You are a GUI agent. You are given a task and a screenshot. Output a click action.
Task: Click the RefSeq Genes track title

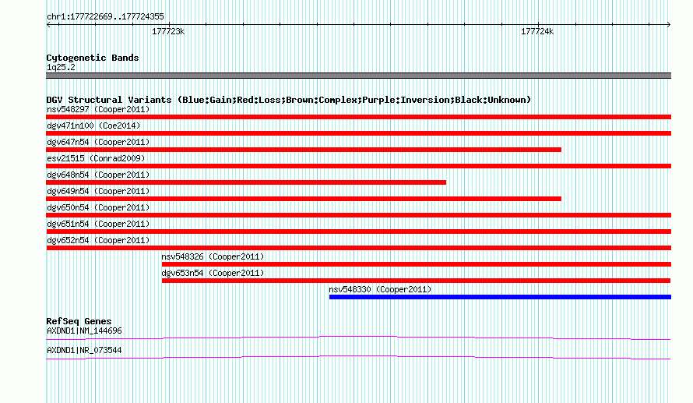tap(79, 321)
